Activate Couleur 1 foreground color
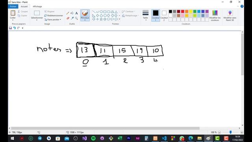This screenshot has height=142, width=252. pos(156,16)
